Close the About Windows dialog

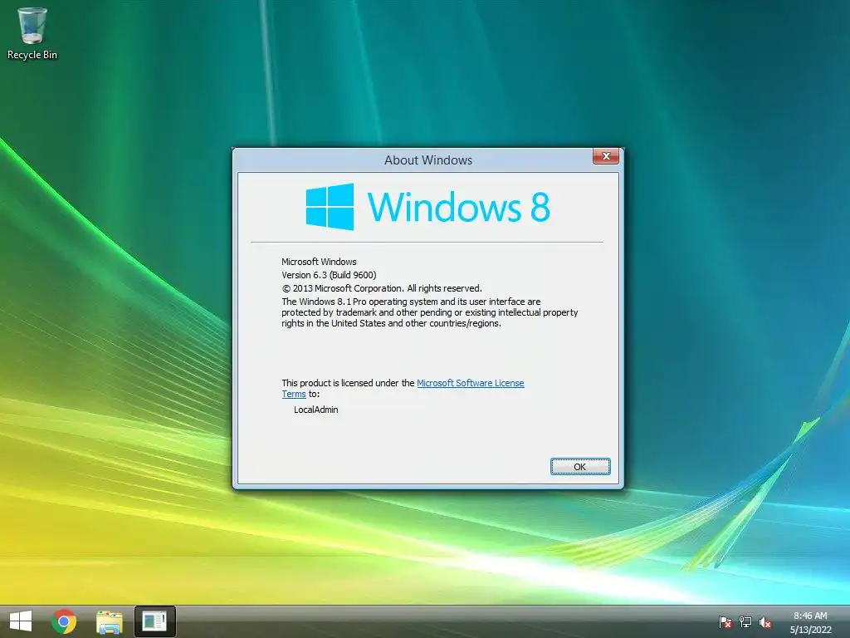coord(606,156)
